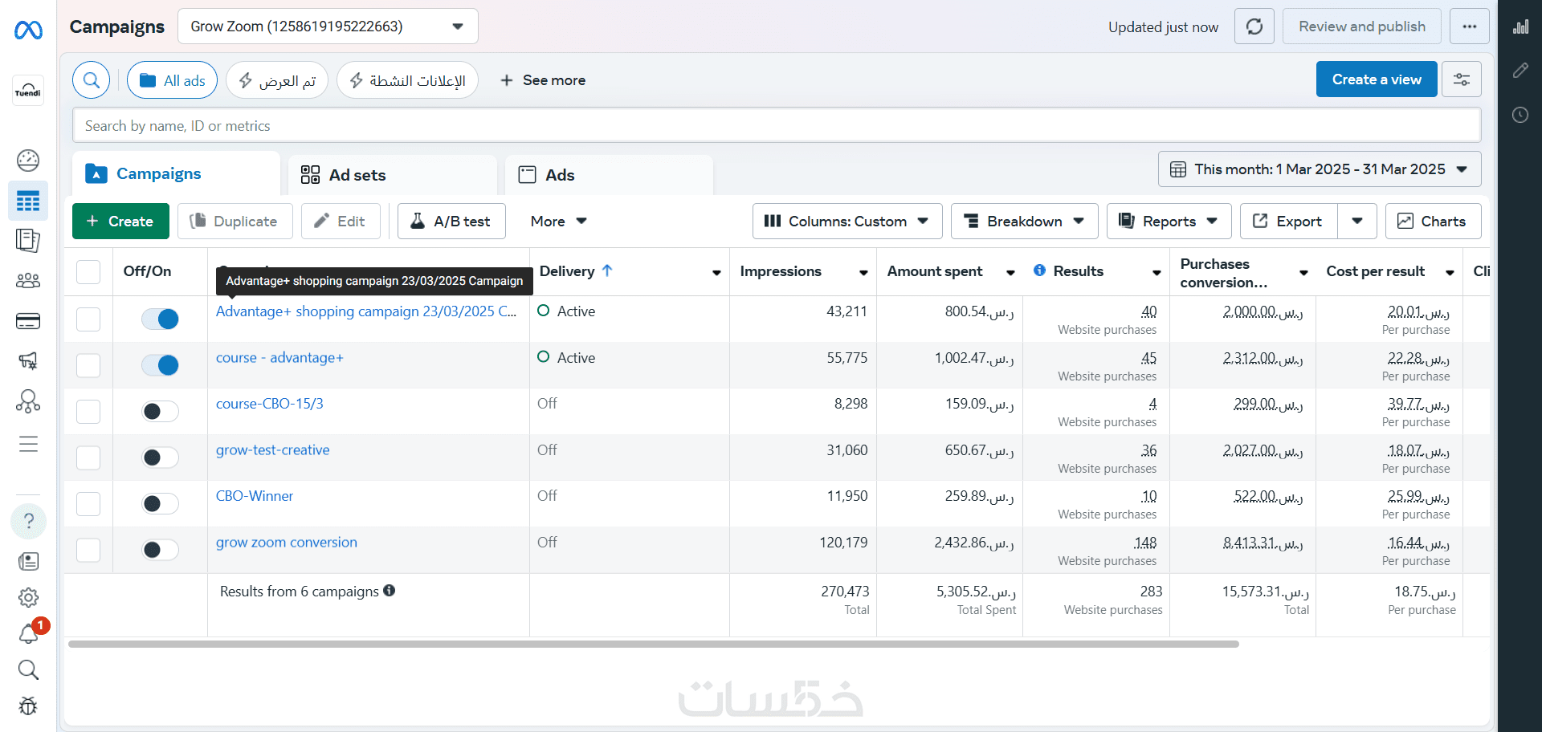Open the Help question mark icon
1542x732 pixels.
[28, 522]
